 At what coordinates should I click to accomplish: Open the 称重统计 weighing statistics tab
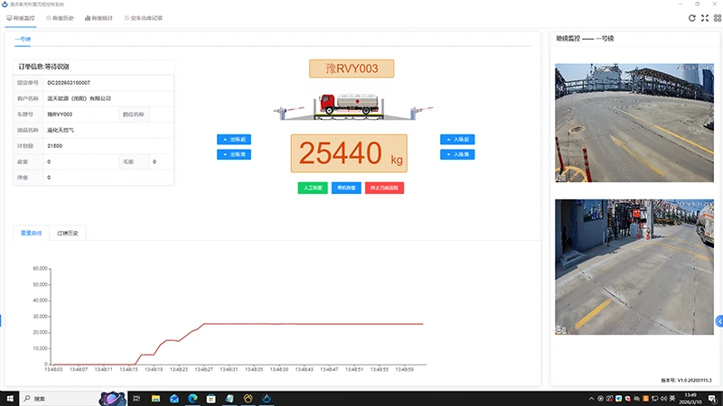pos(99,18)
